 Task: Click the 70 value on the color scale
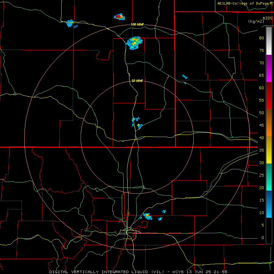[x=262, y=63]
